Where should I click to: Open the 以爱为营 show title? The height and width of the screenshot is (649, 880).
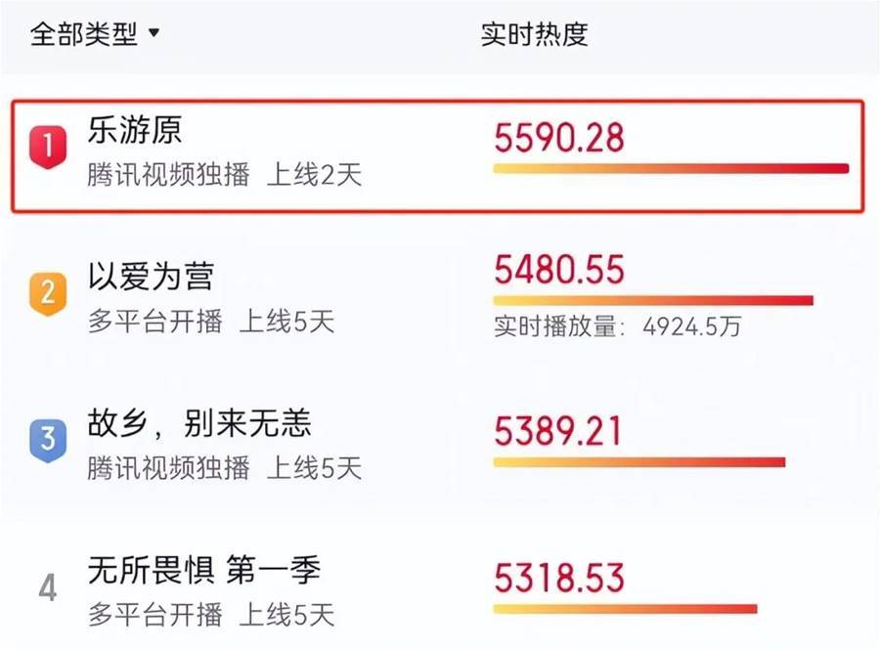click(151, 277)
